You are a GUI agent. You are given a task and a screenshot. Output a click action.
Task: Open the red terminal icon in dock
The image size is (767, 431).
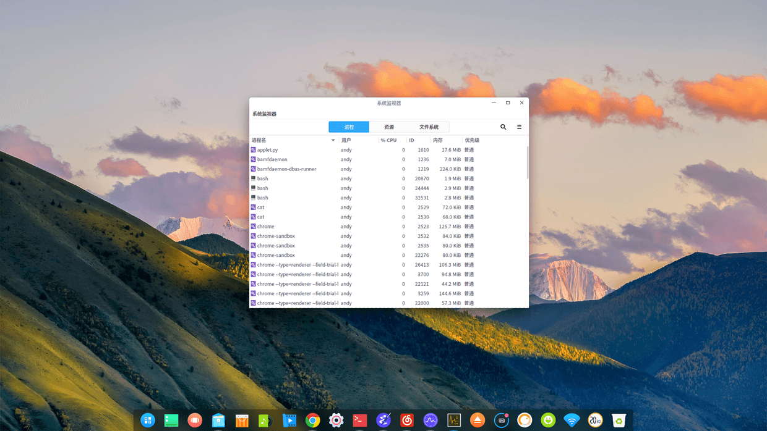[x=359, y=421]
